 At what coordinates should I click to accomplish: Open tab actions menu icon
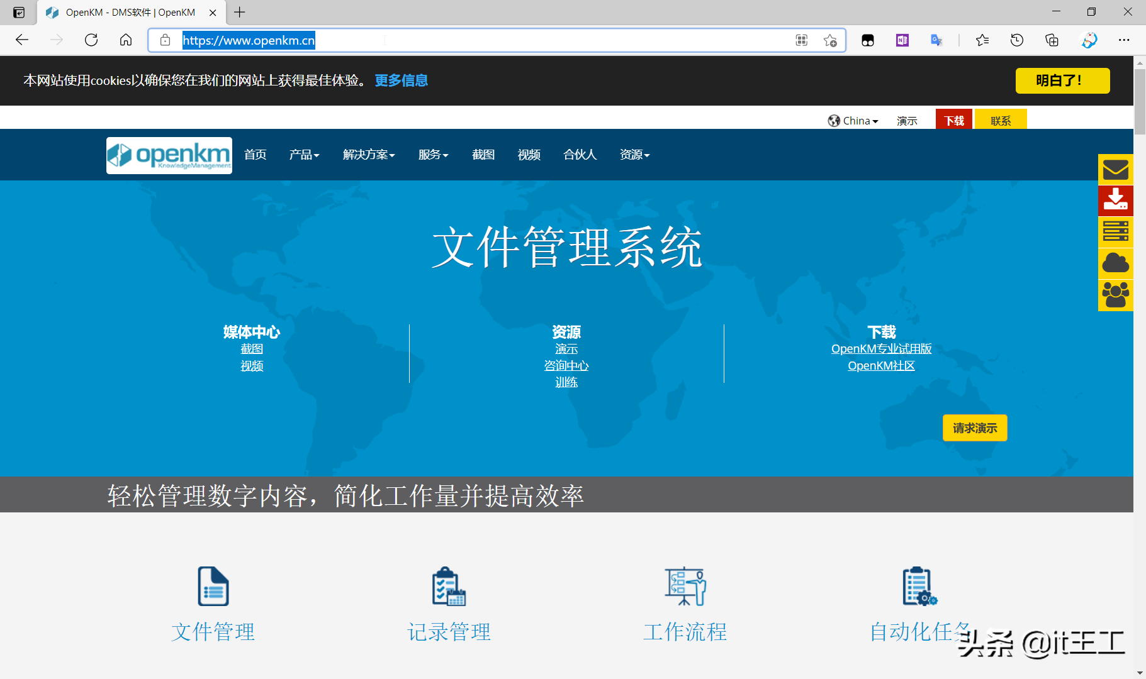19,12
